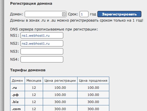Click the Регистрация домена heading
The width and height of the screenshot is (147, 111).
(31, 4)
